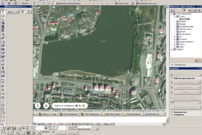Screen dimensions: 202x135
Task: Collapse the Этажи tree node
Action: tap(174, 17)
